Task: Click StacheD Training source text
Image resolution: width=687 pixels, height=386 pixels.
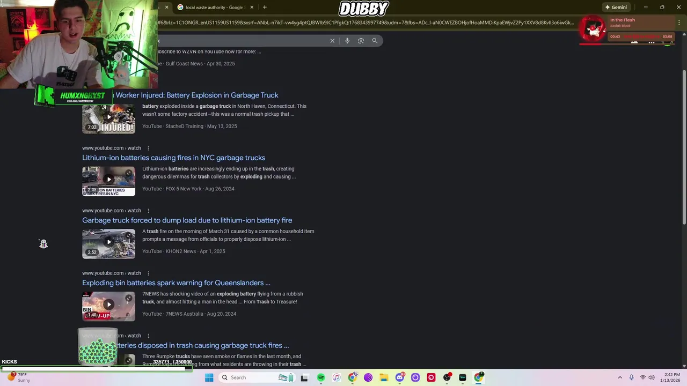Action: pyautogui.click(x=184, y=127)
